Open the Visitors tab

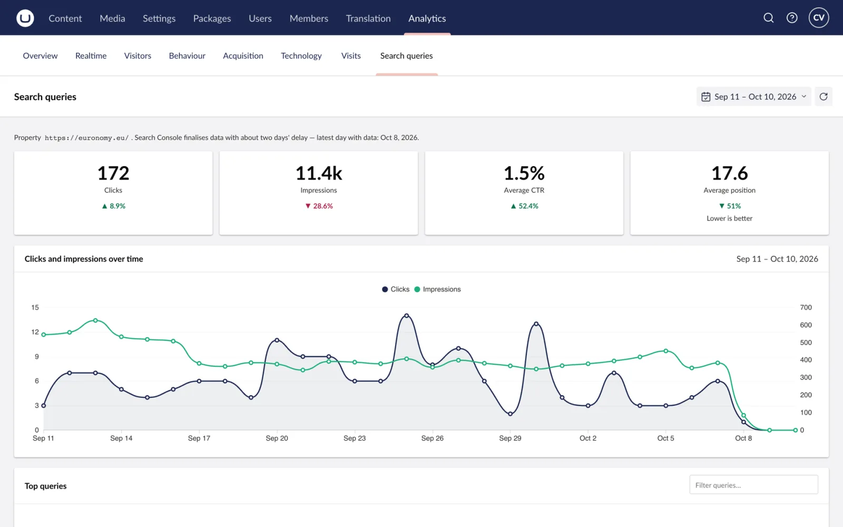click(138, 56)
